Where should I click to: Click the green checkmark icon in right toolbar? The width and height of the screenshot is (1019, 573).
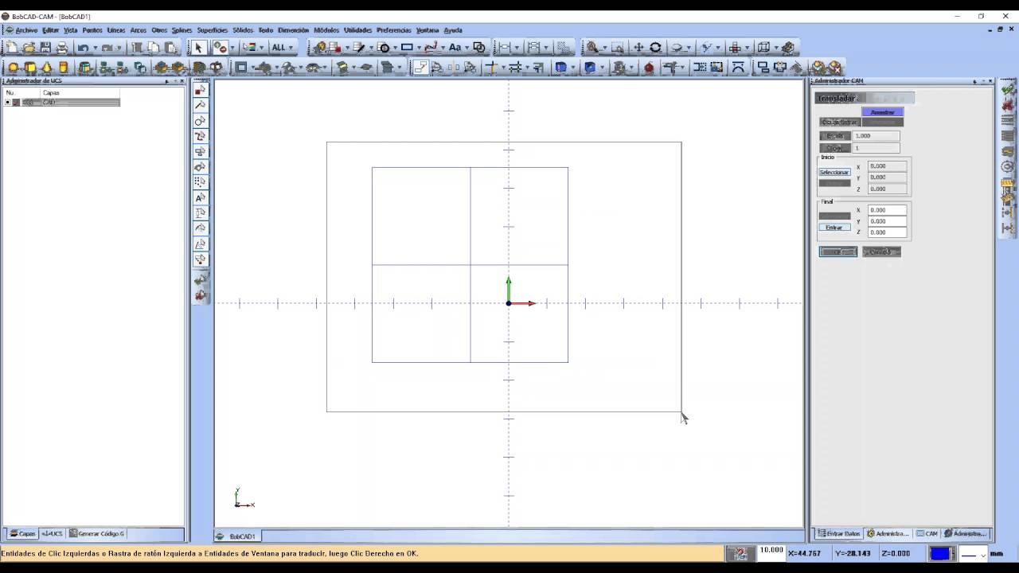(x=1008, y=90)
